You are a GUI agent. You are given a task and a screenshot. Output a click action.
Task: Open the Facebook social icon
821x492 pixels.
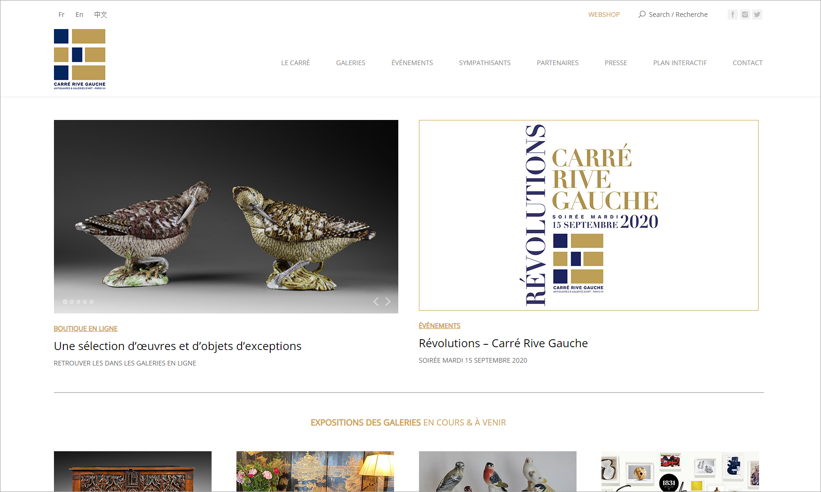tap(732, 15)
